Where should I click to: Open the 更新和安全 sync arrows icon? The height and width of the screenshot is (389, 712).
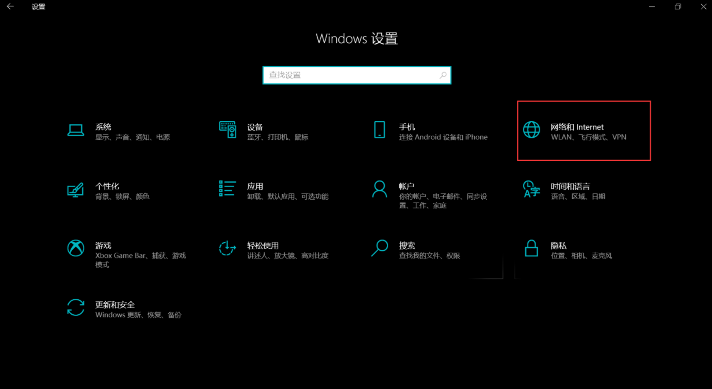click(75, 307)
